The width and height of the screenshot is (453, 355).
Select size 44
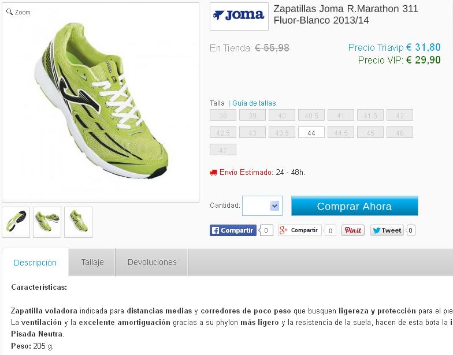coord(311,133)
